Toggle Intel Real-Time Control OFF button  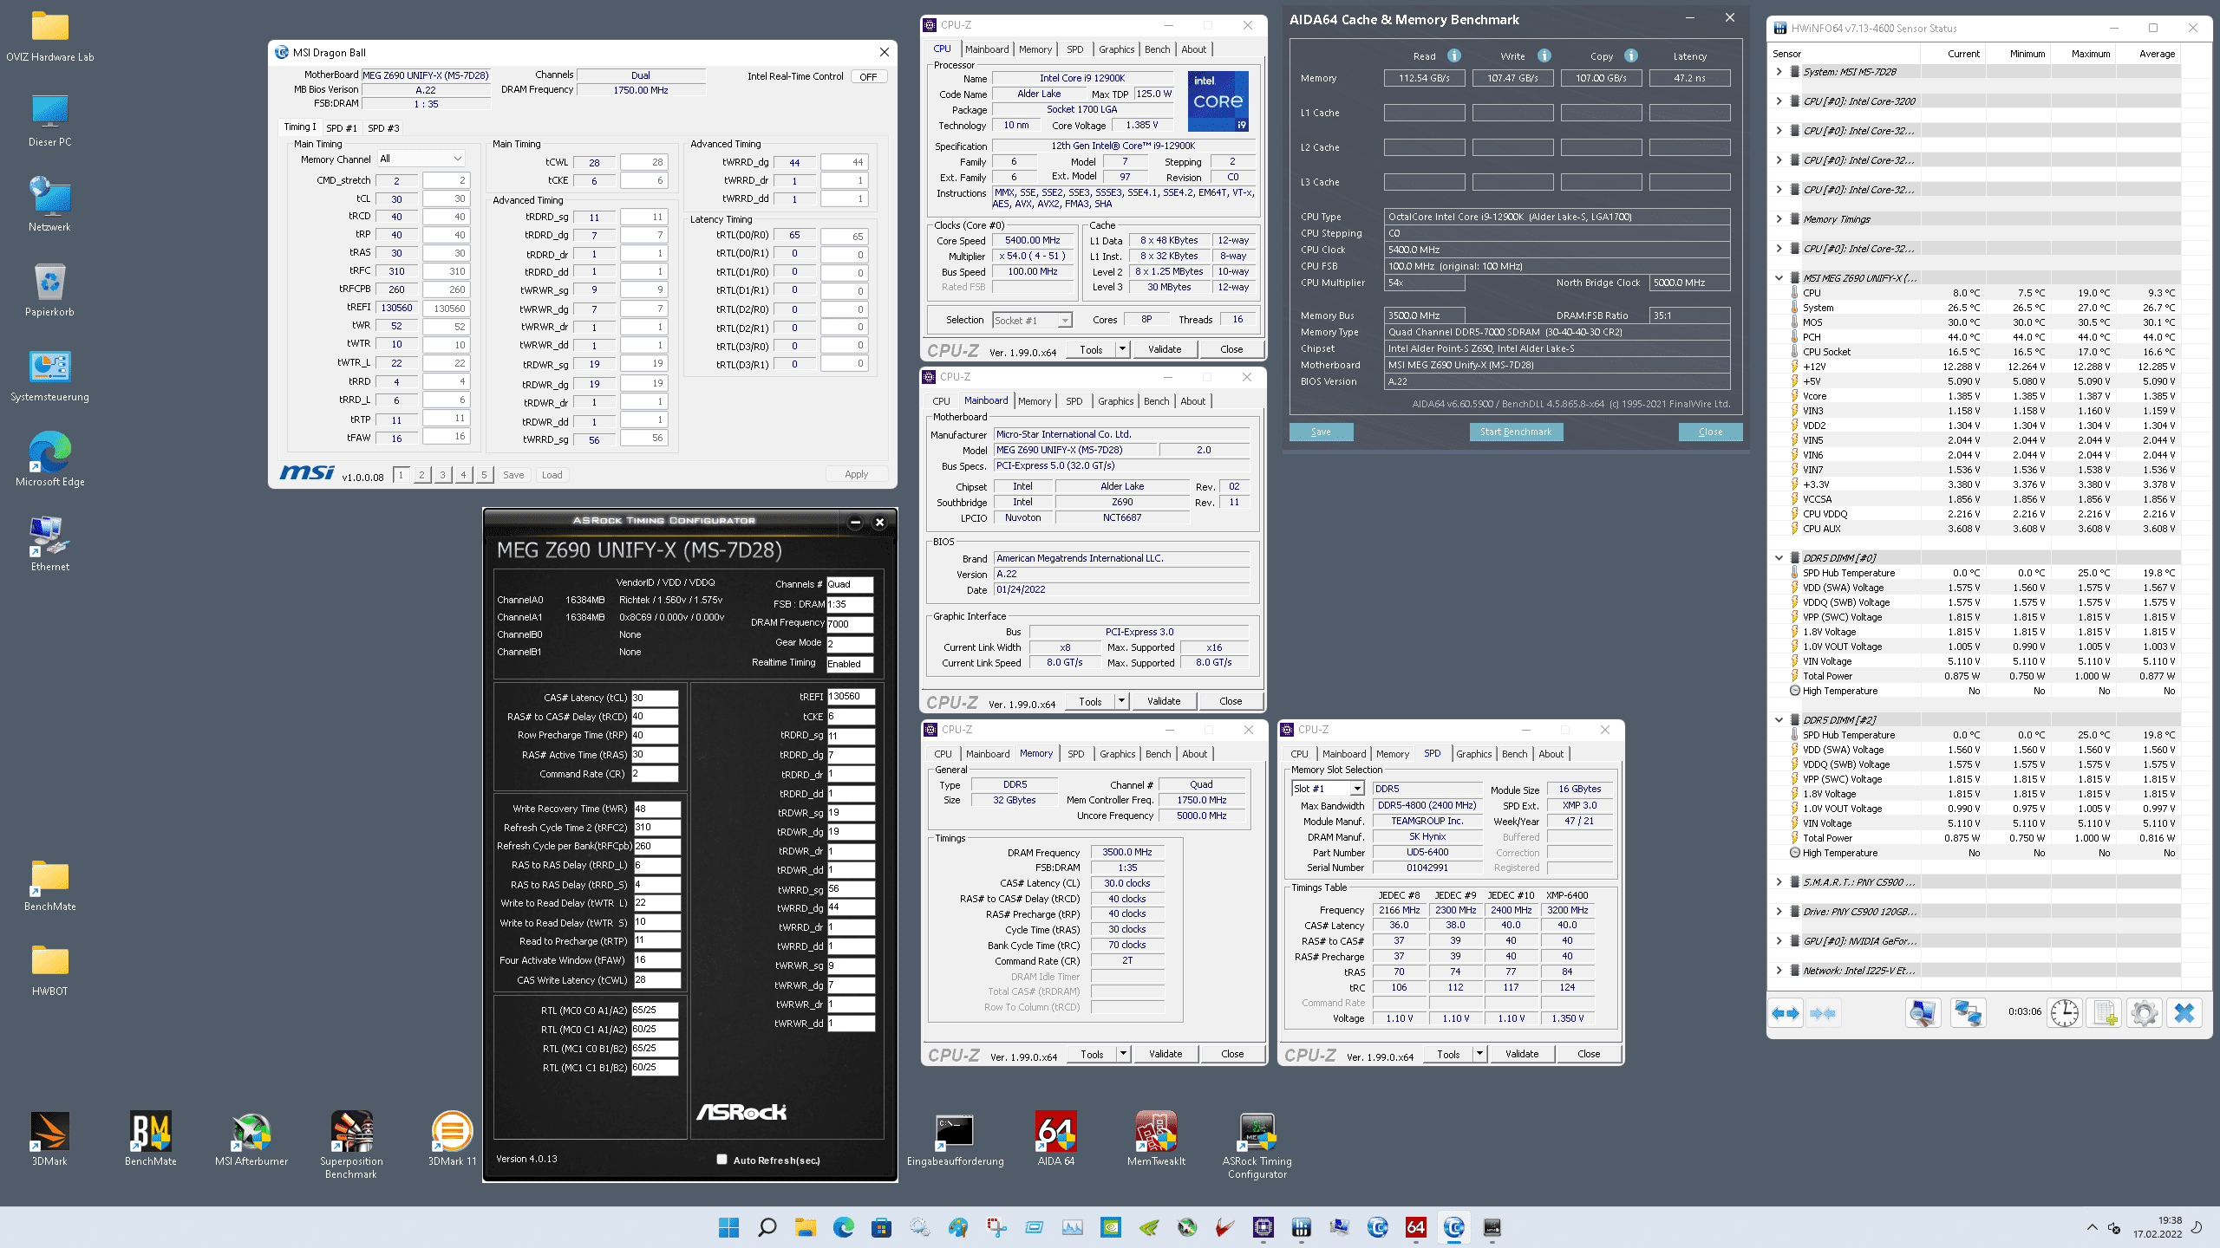click(x=869, y=77)
